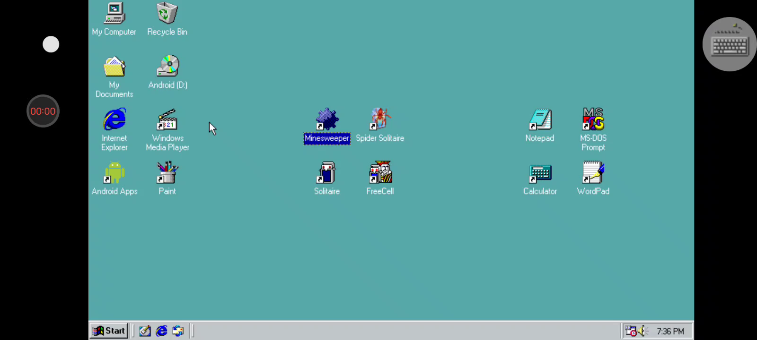Click the volume speaker tray icon
Screen dimensions: 757x340
[642, 331]
